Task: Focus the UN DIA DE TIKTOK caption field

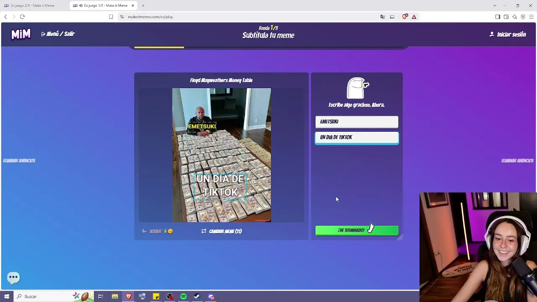Action: pyautogui.click(x=357, y=138)
